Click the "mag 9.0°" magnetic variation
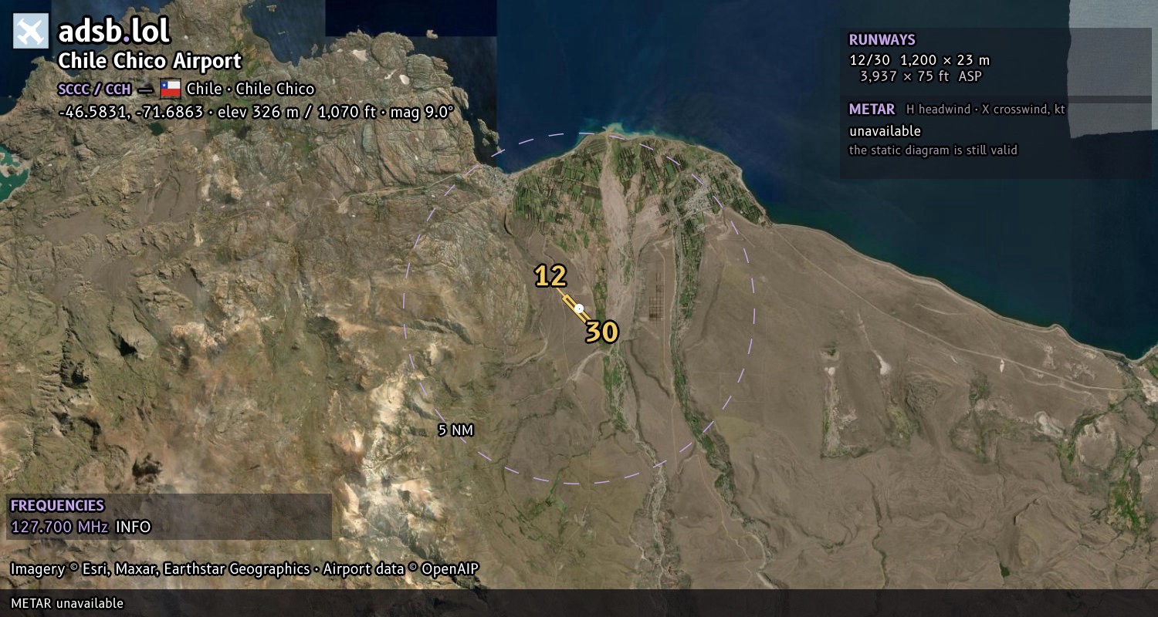The height and width of the screenshot is (617, 1158). [422, 112]
